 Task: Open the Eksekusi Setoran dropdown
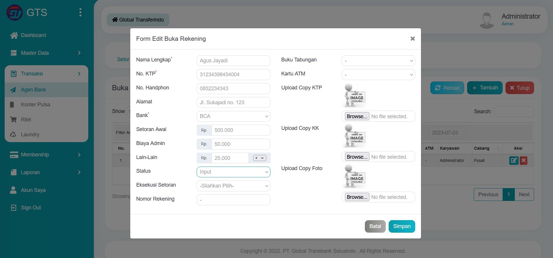(x=233, y=186)
